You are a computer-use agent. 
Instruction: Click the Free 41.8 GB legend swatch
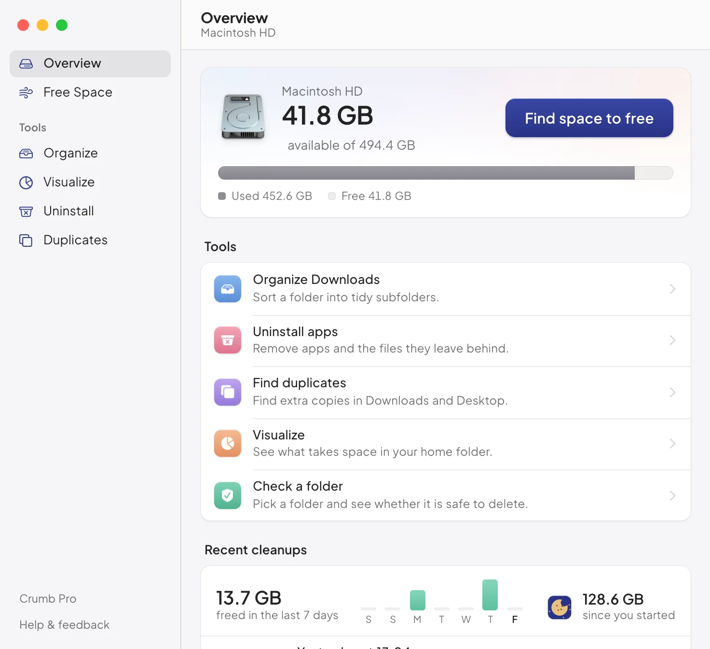(332, 196)
